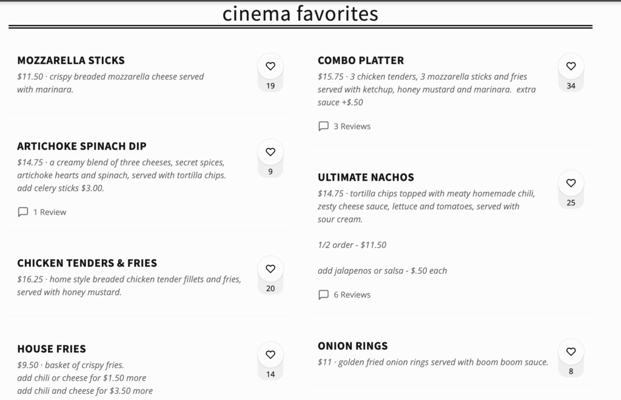View the 3 Reviews link
Screen dimensions: 621x400
tap(352, 127)
